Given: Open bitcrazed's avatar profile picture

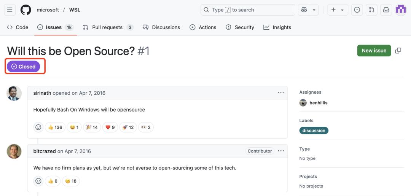Looking at the screenshot, I should coord(14,151).
